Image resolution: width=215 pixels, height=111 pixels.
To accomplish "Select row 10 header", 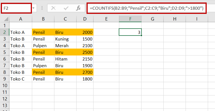I will point(4,85).
